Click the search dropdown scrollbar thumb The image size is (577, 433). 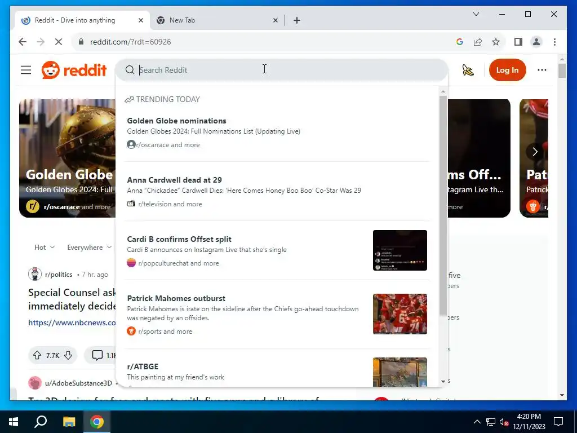(x=443, y=205)
